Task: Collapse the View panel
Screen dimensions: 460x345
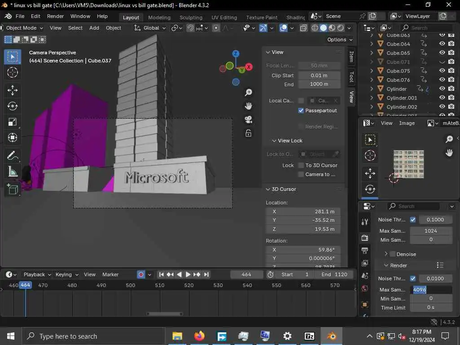Action: click(x=268, y=52)
